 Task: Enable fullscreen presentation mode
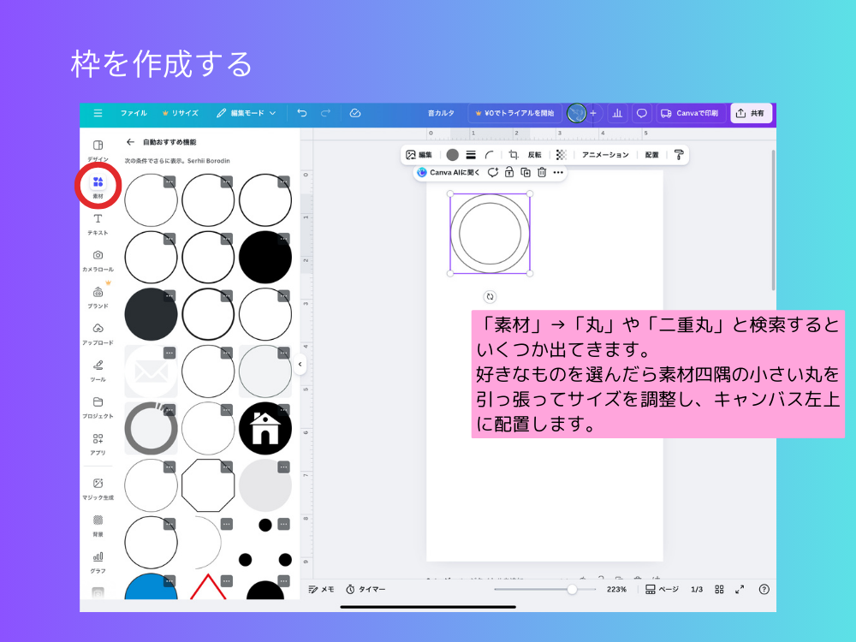740,589
